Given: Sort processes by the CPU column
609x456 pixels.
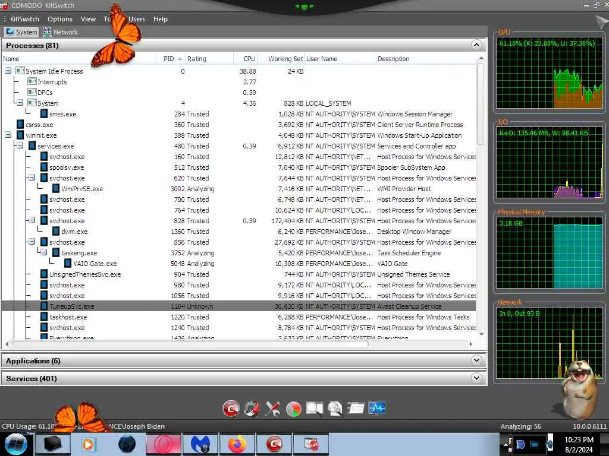Looking at the screenshot, I should click(246, 59).
